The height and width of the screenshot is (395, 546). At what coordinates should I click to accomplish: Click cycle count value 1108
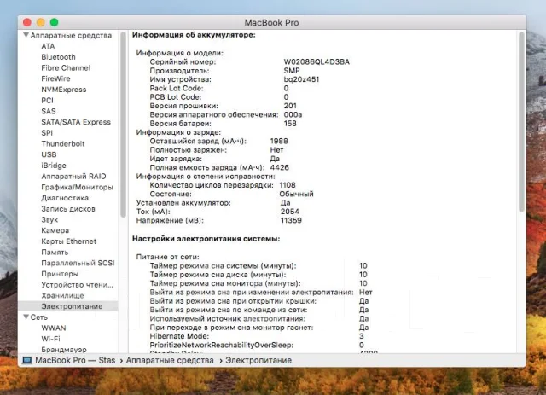tap(288, 185)
